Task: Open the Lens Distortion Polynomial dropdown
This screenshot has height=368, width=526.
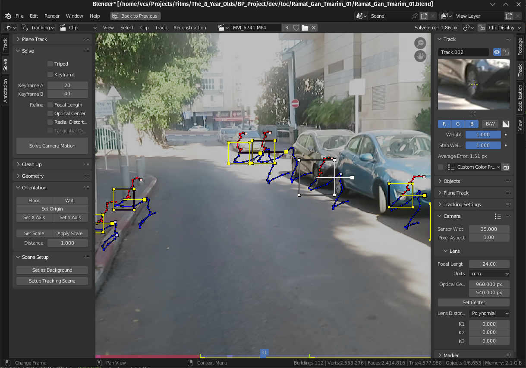Action: pyautogui.click(x=489, y=313)
